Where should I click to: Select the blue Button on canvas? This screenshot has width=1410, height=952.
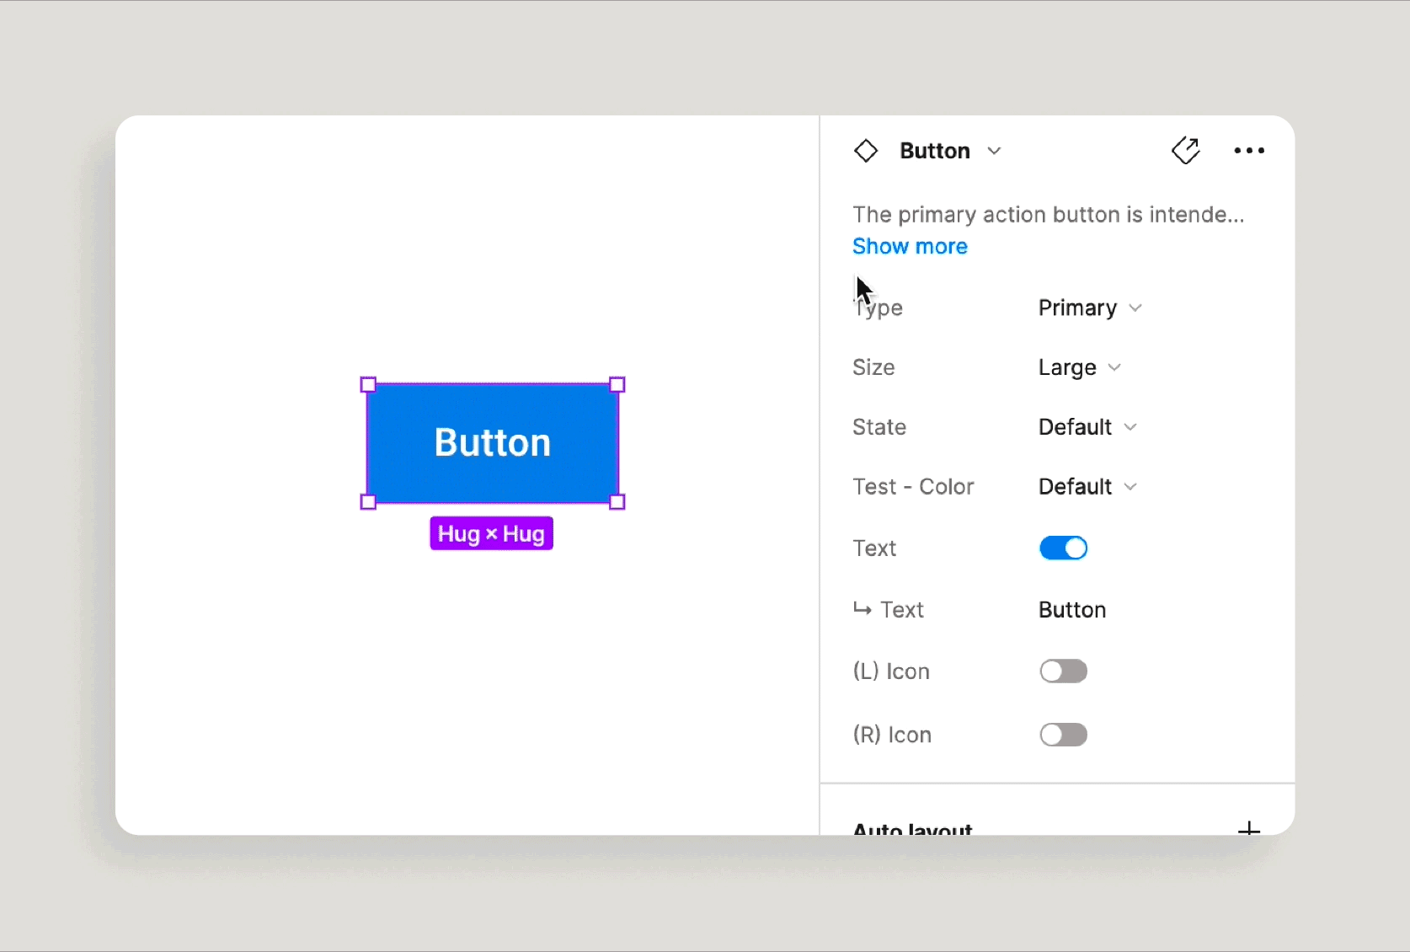click(x=493, y=443)
